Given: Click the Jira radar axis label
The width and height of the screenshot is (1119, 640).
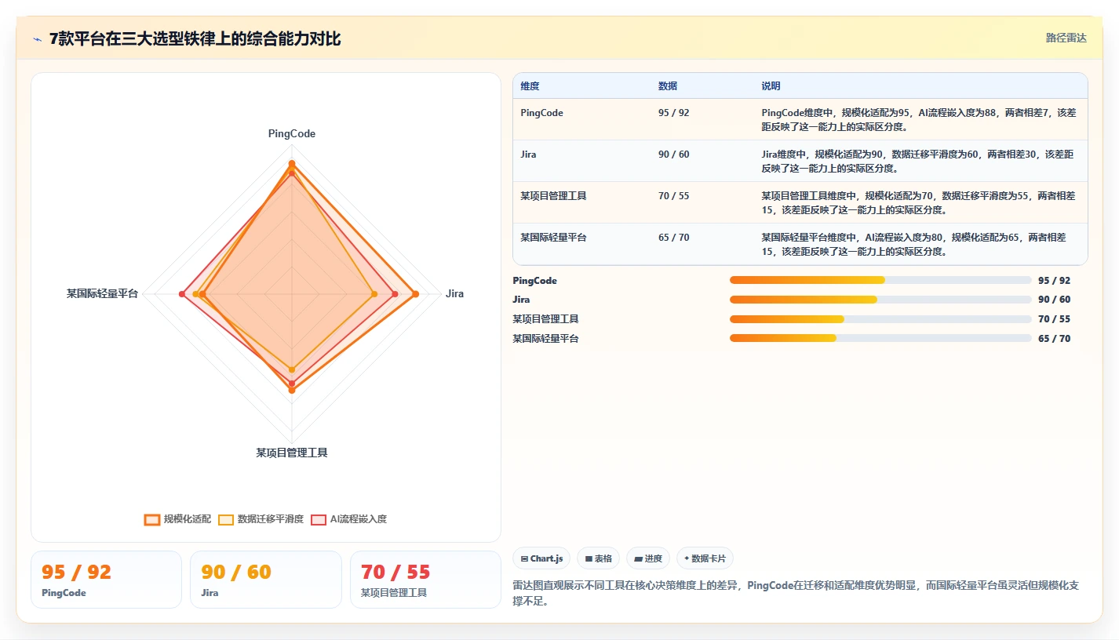Looking at the screenshot, I should point(454,294).
